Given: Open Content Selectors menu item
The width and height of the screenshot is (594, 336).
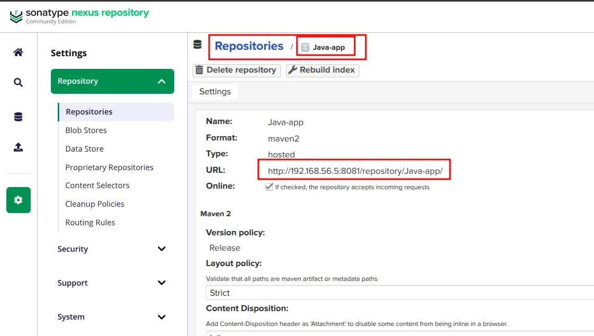Looking at the screenshot, I should (97, 185).
